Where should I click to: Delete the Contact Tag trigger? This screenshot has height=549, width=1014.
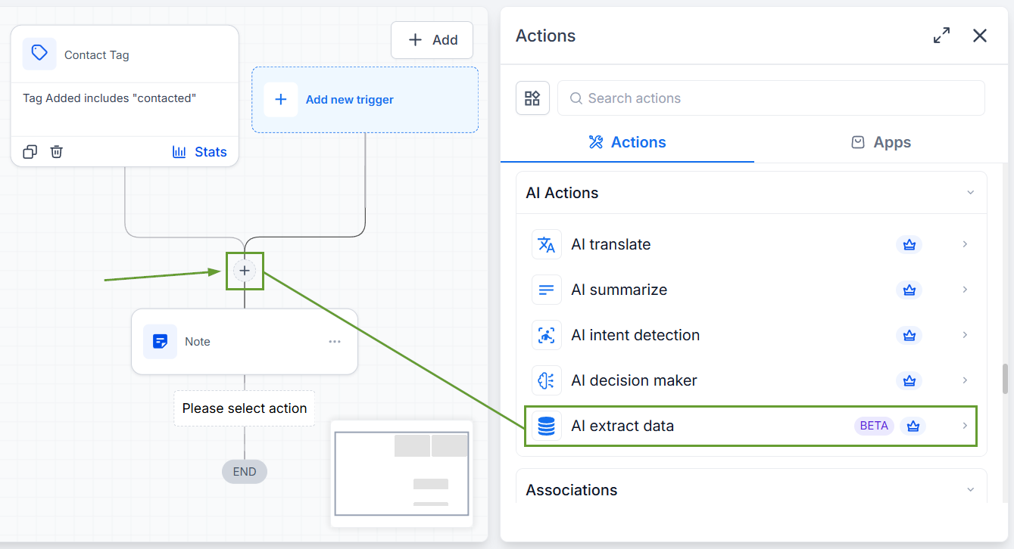click(57, 152)
